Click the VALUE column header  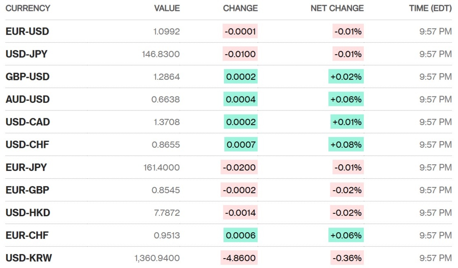[167, 8]
